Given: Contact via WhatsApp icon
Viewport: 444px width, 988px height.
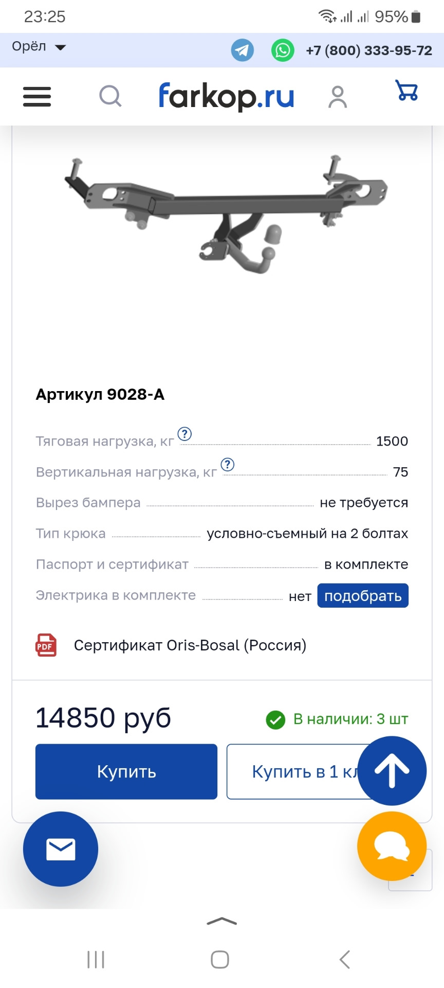Looking at the screenshot, I should point(283,50).
